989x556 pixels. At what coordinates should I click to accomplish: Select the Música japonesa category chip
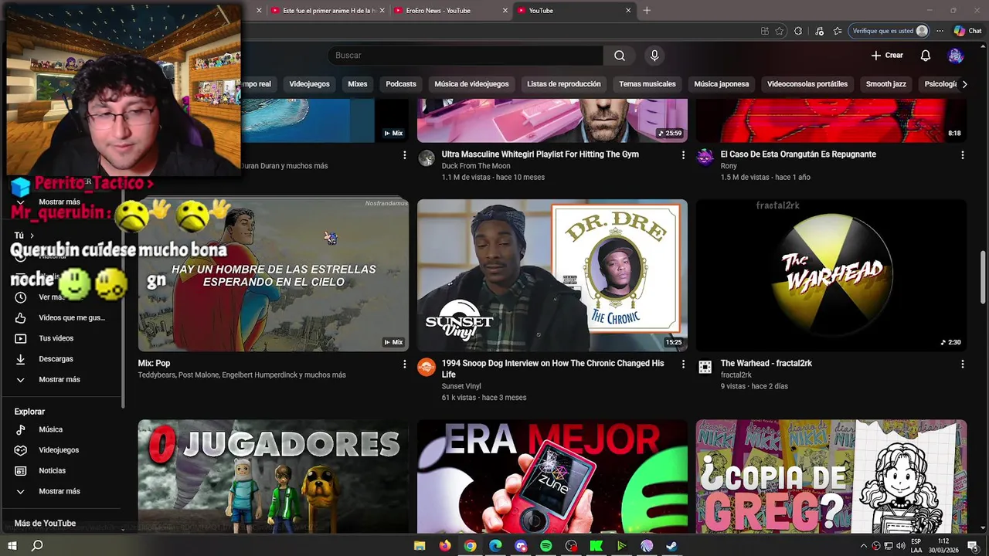pos(722,84)
